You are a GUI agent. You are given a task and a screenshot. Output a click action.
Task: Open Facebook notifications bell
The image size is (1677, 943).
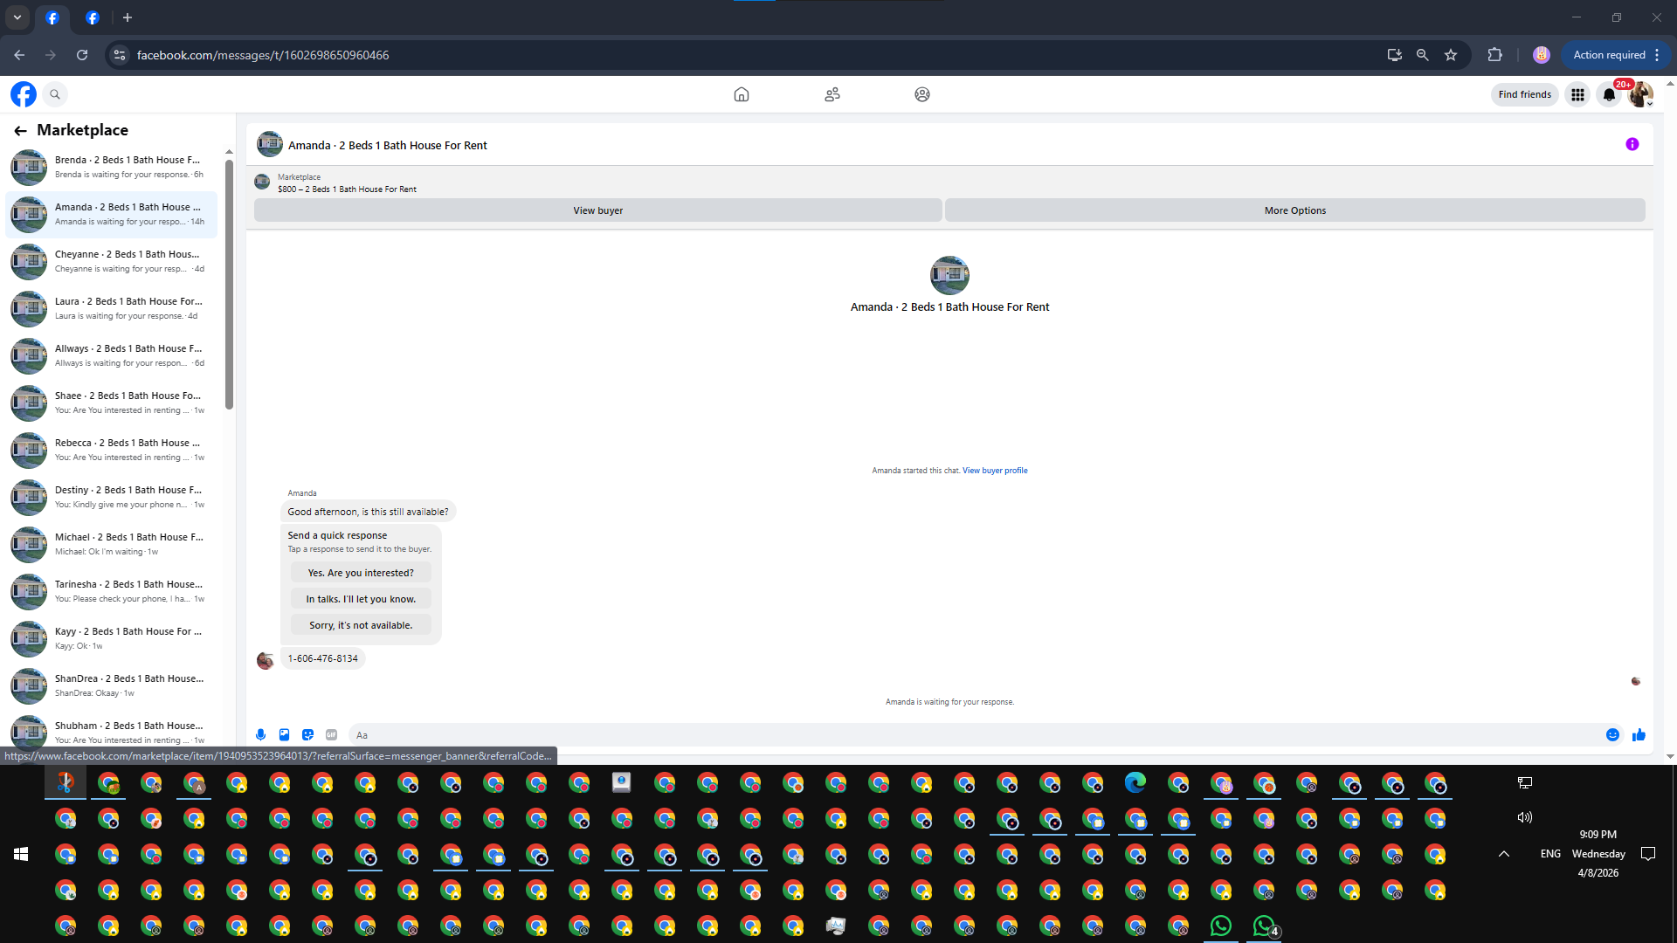(x=1609, y=95)
